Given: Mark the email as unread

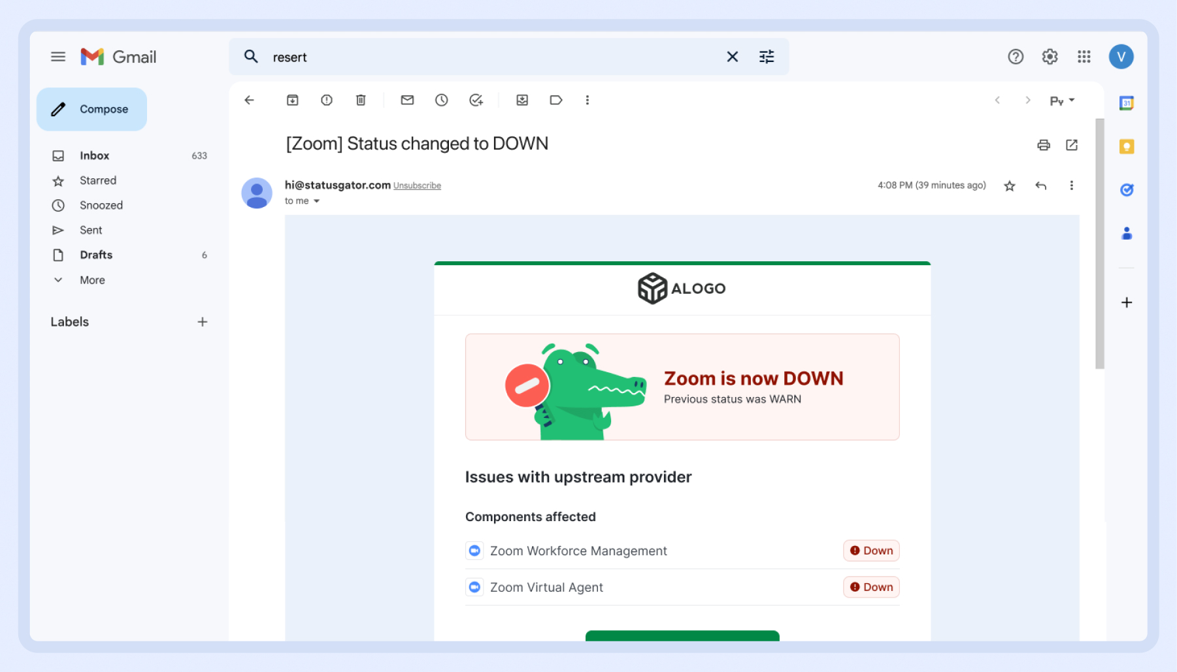Looking at the screenshot, I should coord(407,100).
